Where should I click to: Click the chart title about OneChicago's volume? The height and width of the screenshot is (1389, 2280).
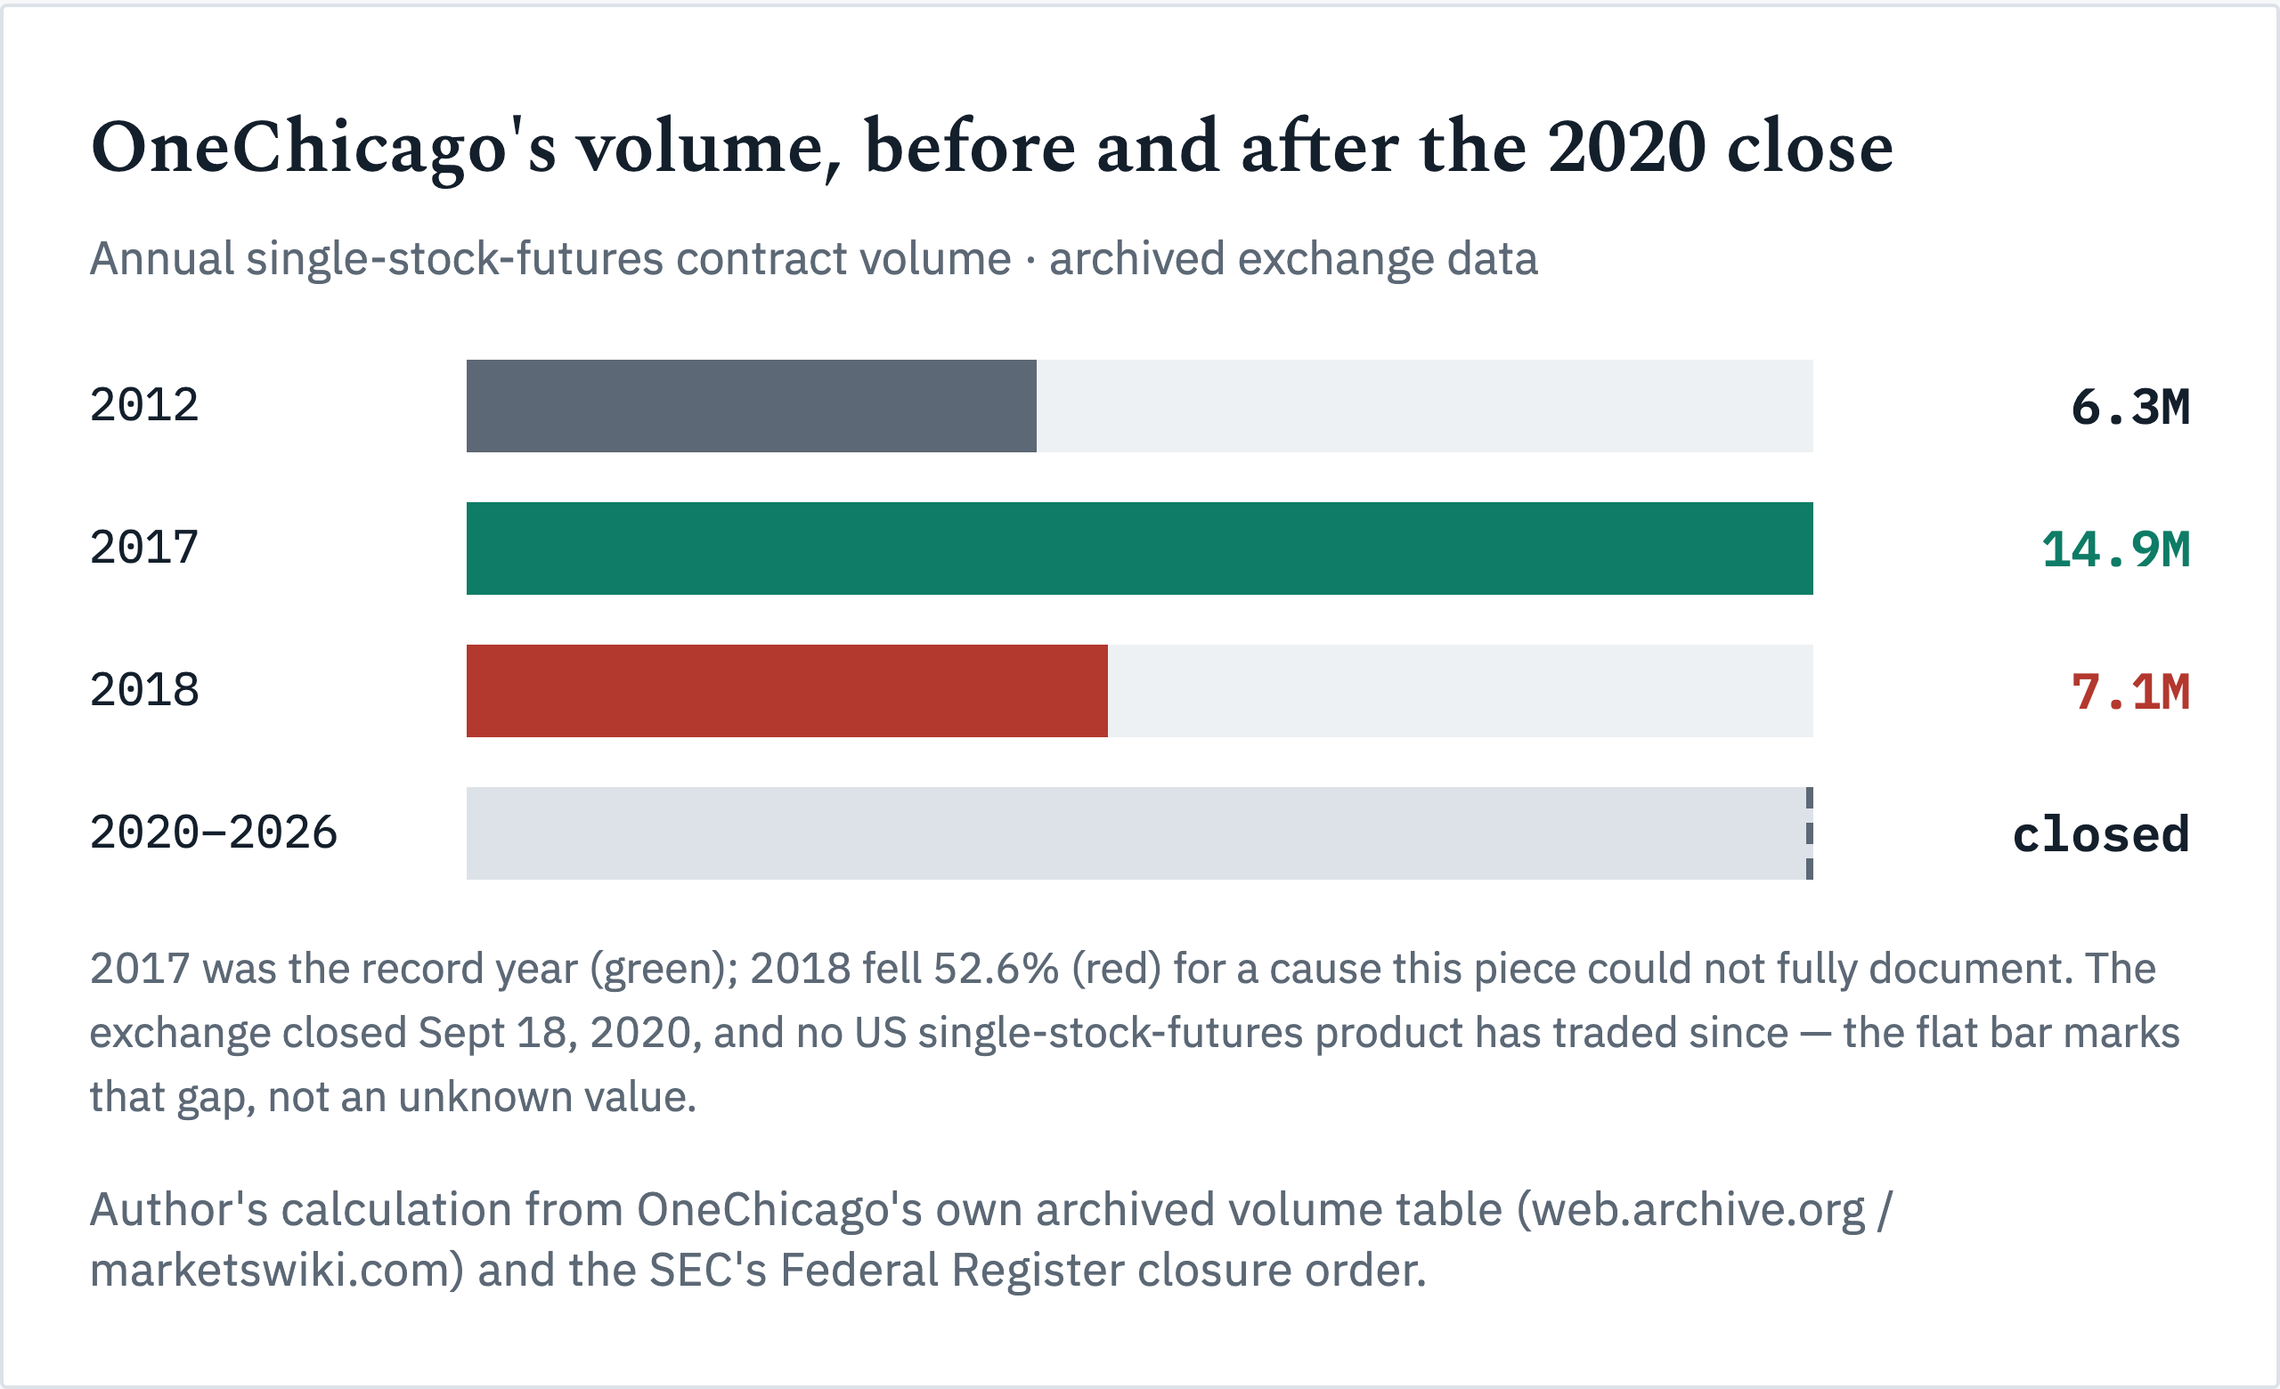[x=991, y=148]
